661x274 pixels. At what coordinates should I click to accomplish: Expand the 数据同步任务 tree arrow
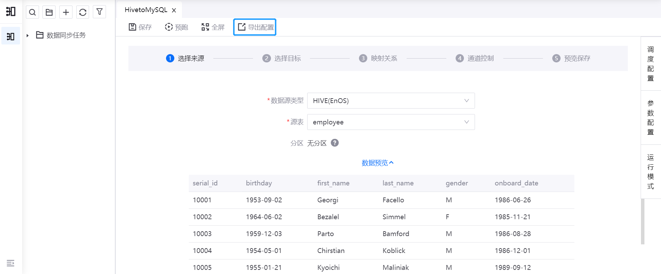tap(28, 35)
